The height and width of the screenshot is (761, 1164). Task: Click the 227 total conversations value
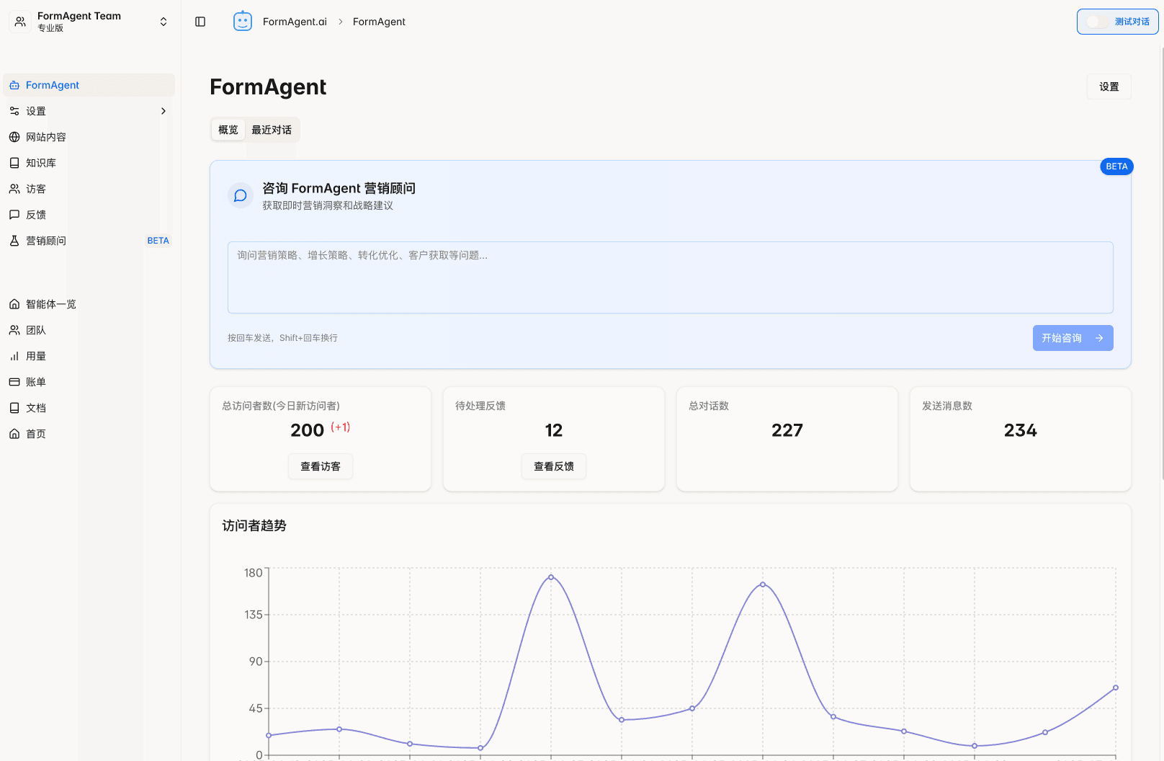click(x=787, y=430)
